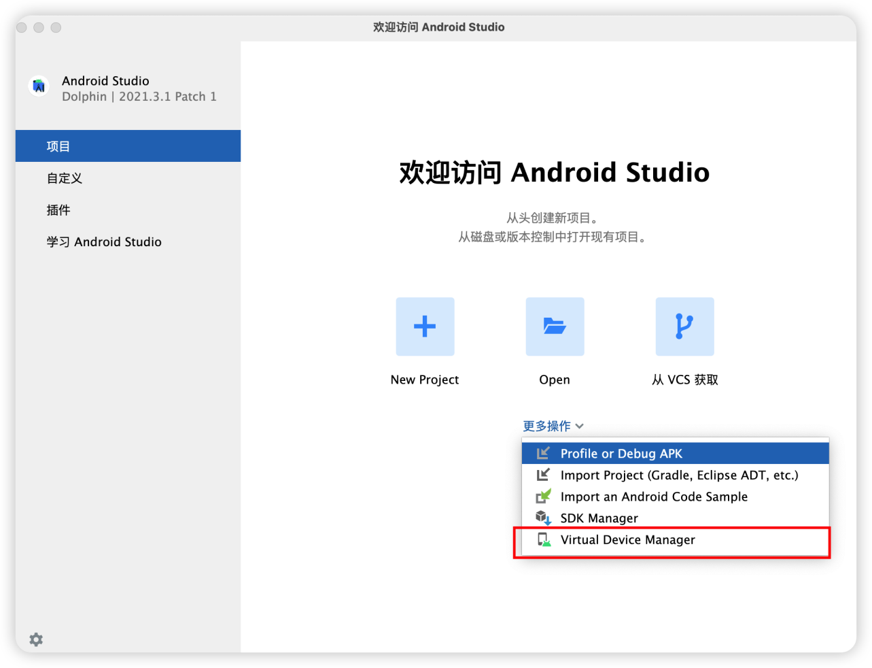Open the 插件 tab
This screenshot has height=668, width=872.
[x=128, y=210]
